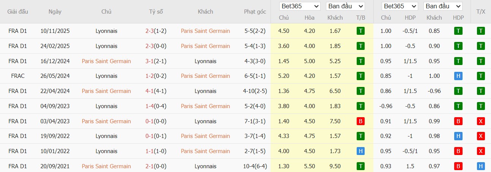Screen dimensions: 491x172
Task: Open the 1-4(0-4) score from 04/09/2023
Action: 156,106
